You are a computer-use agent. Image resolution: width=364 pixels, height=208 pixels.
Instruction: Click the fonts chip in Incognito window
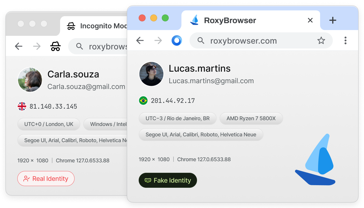tap(72, 140)
